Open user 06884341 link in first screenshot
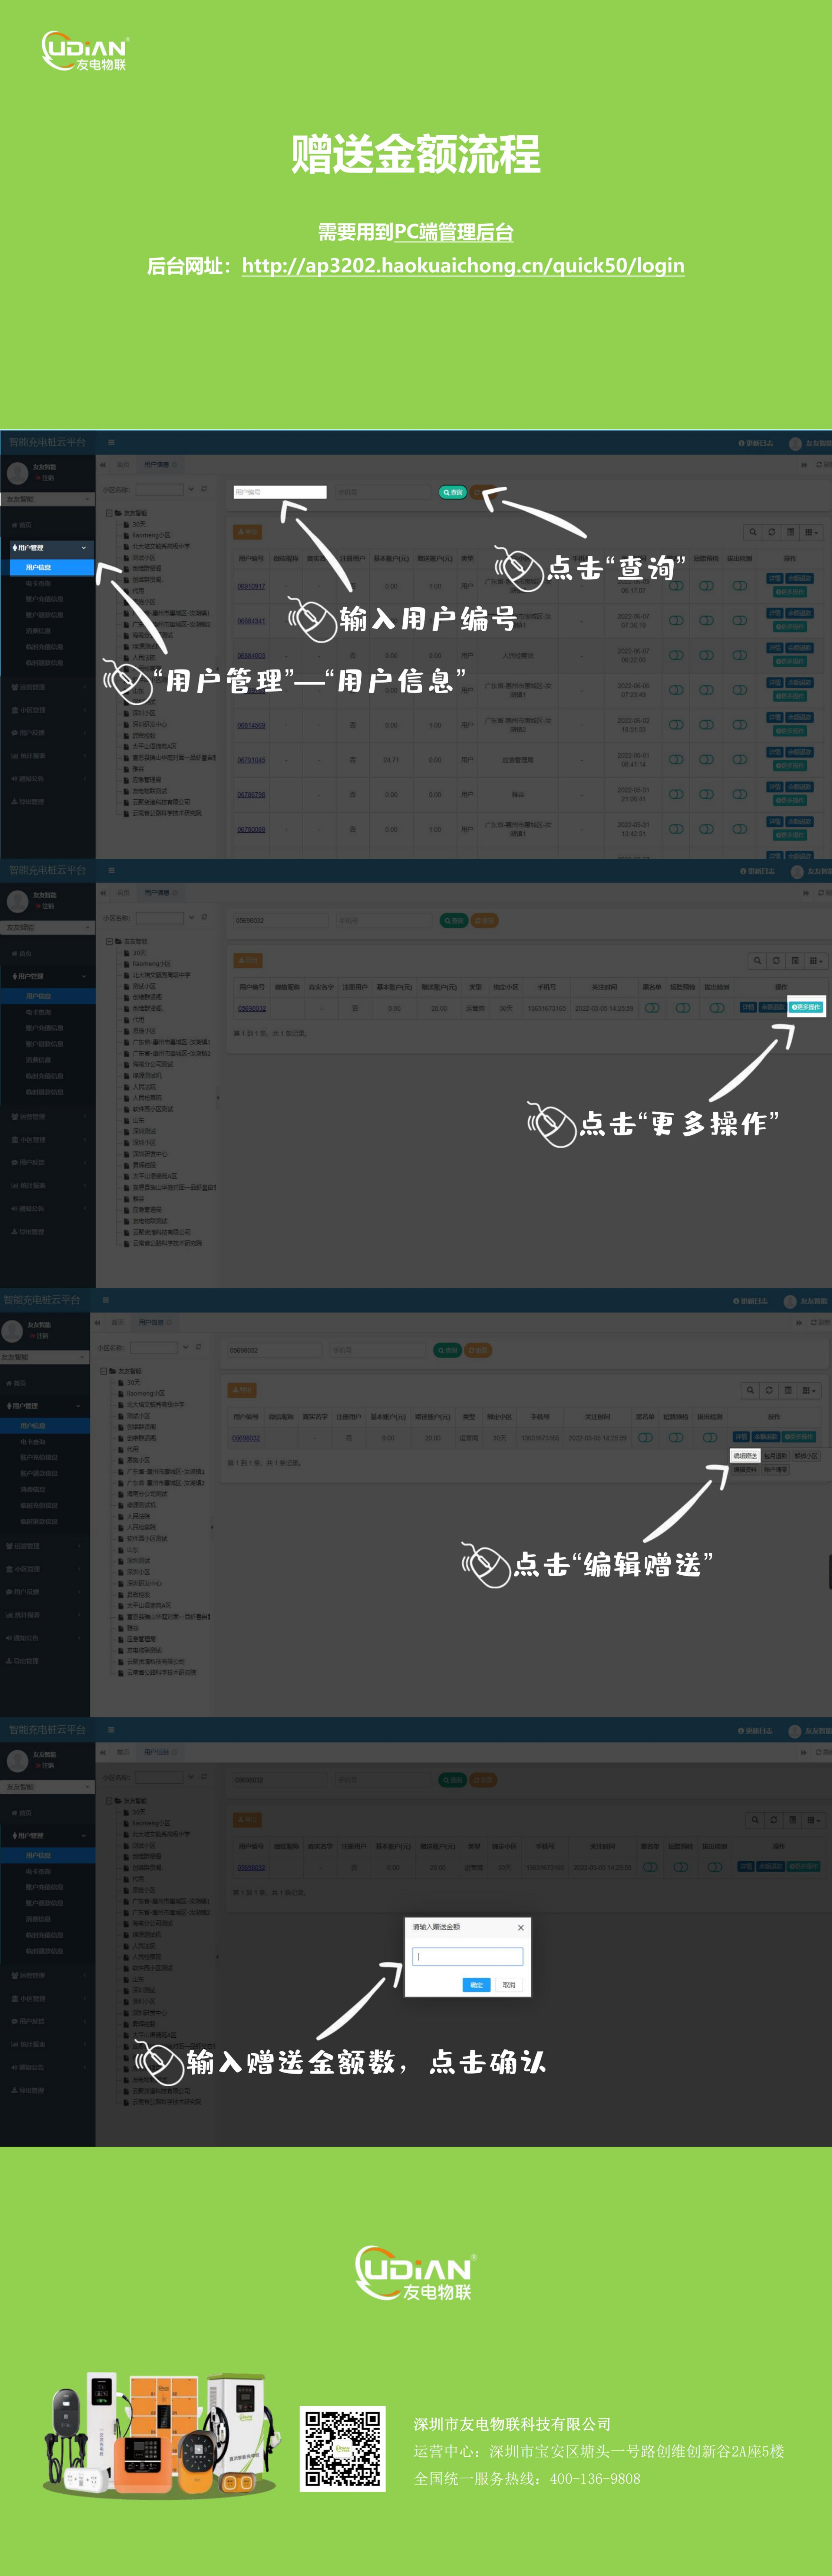 251,621
